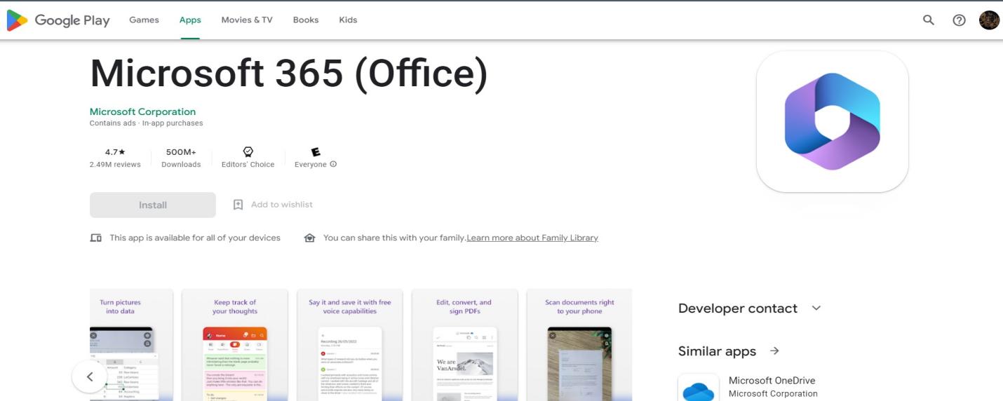Click the Similar apps arrow
1003x401 pixels.
click(774, 351)
